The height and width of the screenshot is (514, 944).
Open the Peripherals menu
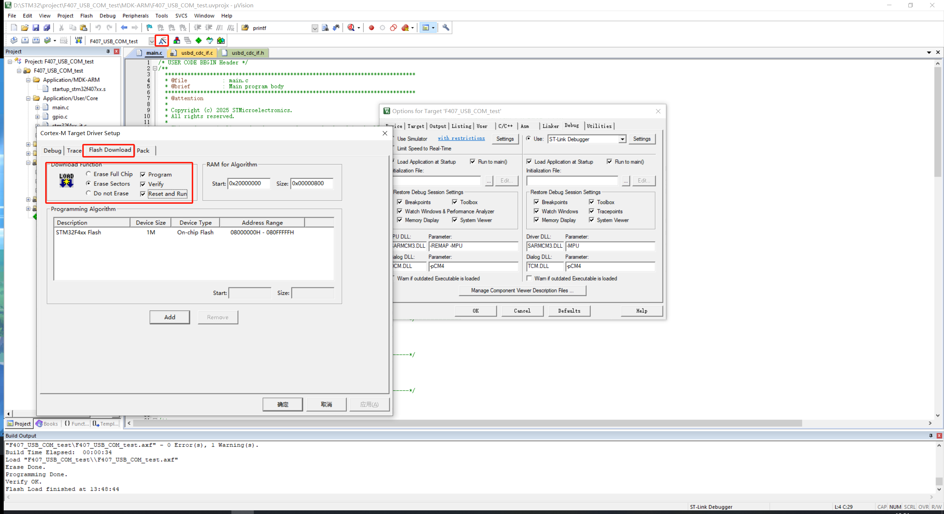[135, 16]
